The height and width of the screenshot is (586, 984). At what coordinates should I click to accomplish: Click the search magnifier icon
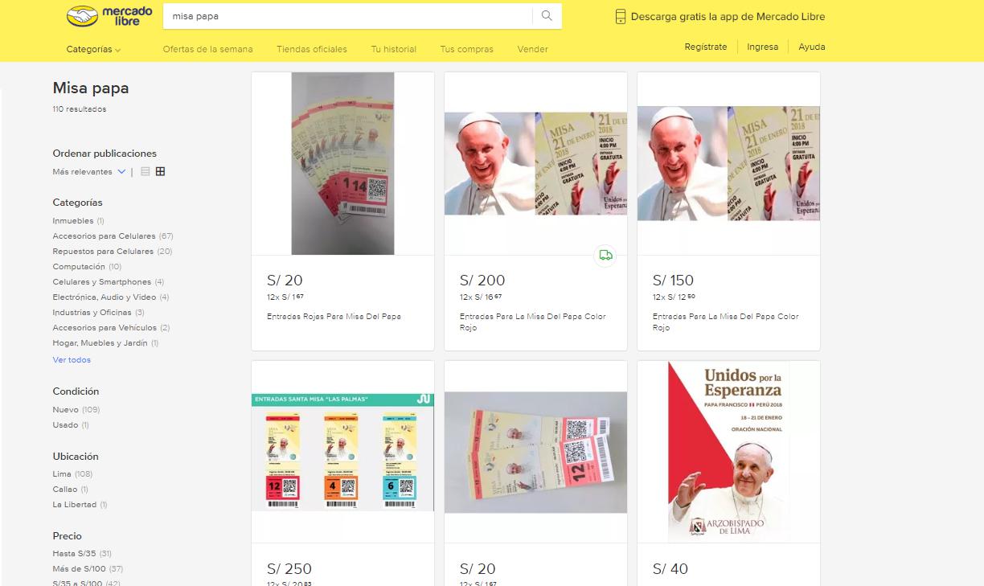tap(547, 16)
